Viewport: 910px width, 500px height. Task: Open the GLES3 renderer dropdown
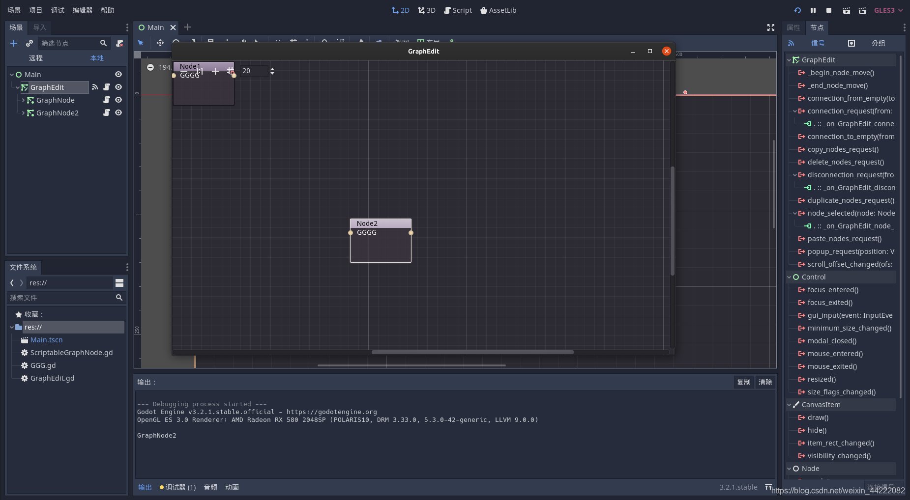[x=888, y=10]
